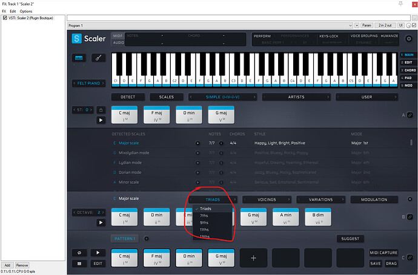This screenshot has height=275, width=418.
Task: Click the MIDI CAPTURE button
Action: point(383,253)
